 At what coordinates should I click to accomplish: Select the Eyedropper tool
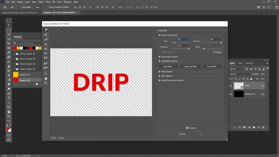[x=9, y=52]
